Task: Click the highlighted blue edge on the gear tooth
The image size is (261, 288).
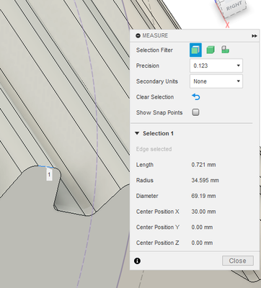Action: point(45,166)
